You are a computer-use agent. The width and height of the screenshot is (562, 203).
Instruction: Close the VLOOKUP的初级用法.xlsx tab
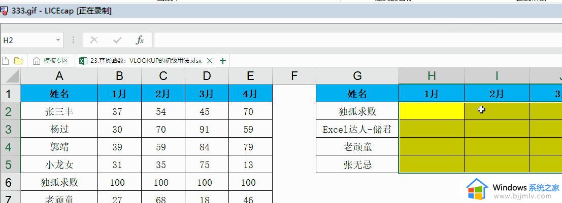coord(210,61)
